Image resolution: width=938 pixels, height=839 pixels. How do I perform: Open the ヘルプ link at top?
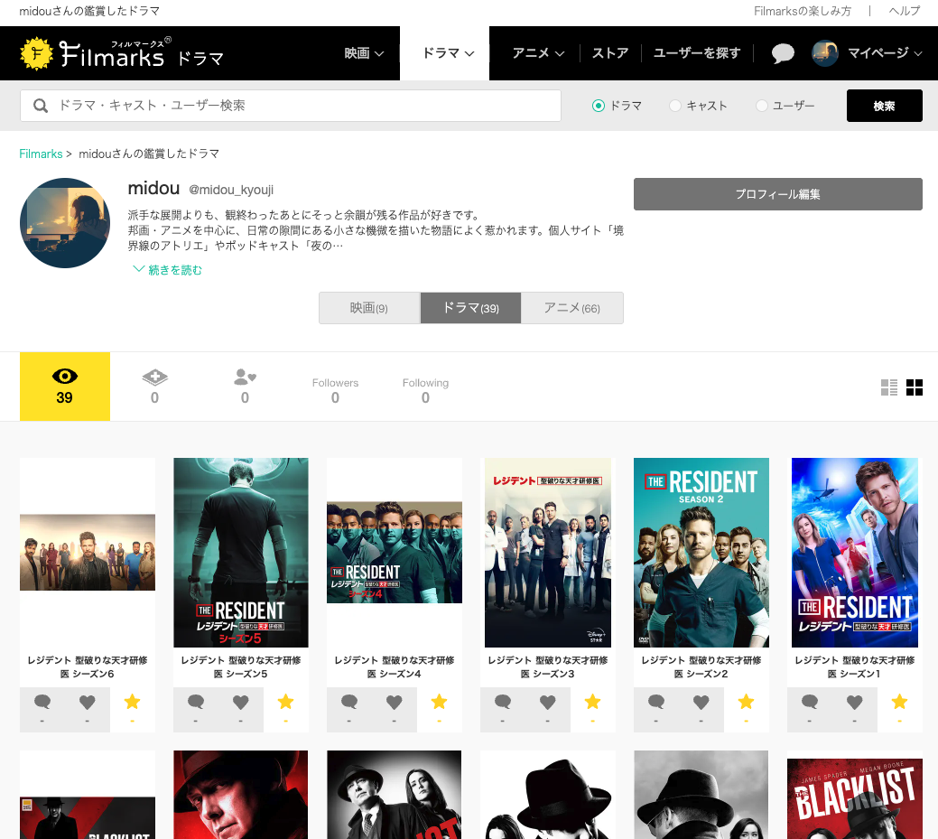point(905,11)
